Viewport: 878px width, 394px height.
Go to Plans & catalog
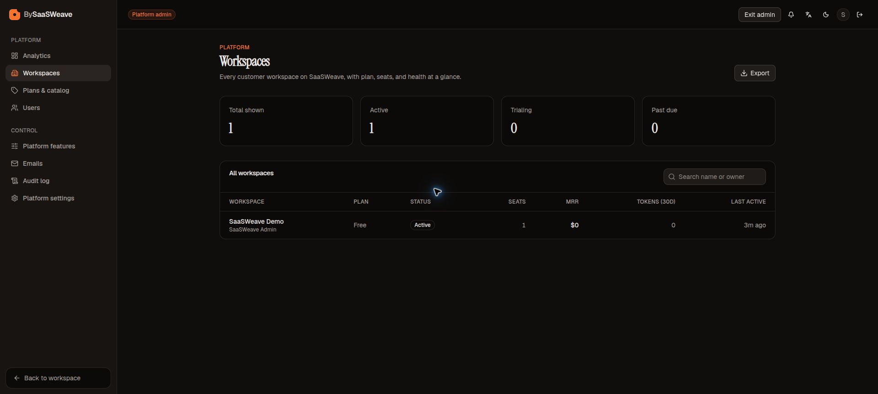tap(58, 90)
